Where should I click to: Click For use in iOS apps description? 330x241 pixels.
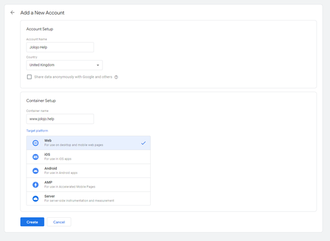pyautogui.click(x=58, y=159)
